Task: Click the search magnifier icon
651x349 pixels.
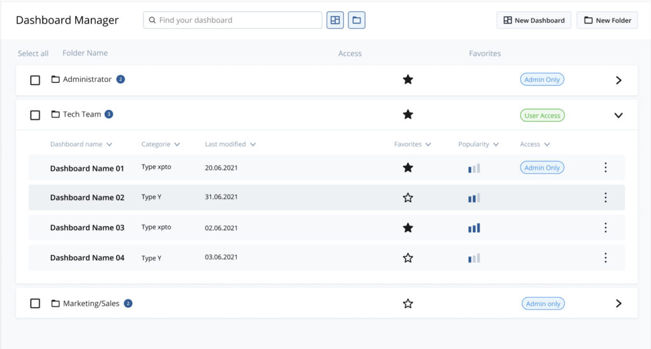Action: pyautogui.click(x=153, y=20)
